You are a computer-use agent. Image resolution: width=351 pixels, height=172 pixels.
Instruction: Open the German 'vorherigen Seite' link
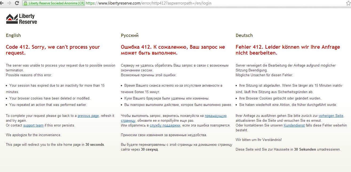(331, 116)
